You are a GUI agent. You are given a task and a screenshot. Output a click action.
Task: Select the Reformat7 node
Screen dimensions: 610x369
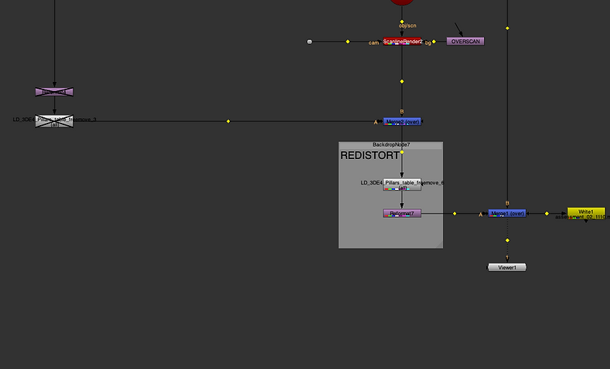pyautogui.click(x=402, y=213)
